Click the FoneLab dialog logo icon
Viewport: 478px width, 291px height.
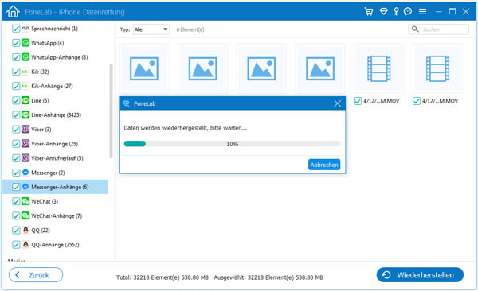(x=126, y=103)
